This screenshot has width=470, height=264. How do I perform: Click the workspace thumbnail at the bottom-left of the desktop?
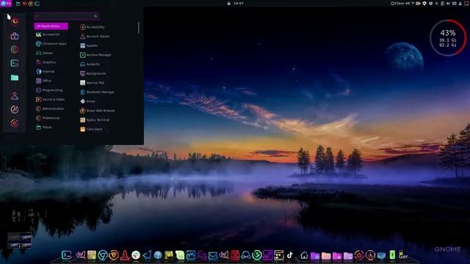point(20,241)
